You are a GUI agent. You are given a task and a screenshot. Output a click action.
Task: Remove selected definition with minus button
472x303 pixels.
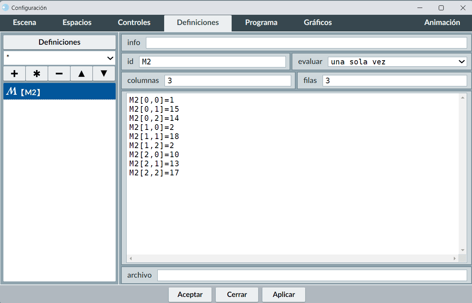[59, 73]
